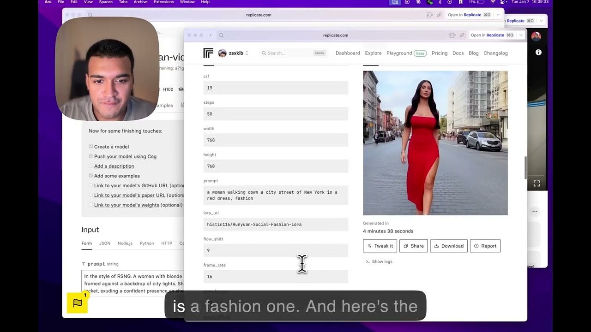Screen dimensions: 591x332
Task: Click the prompt textarea in back window
Action: click(133, 283)
